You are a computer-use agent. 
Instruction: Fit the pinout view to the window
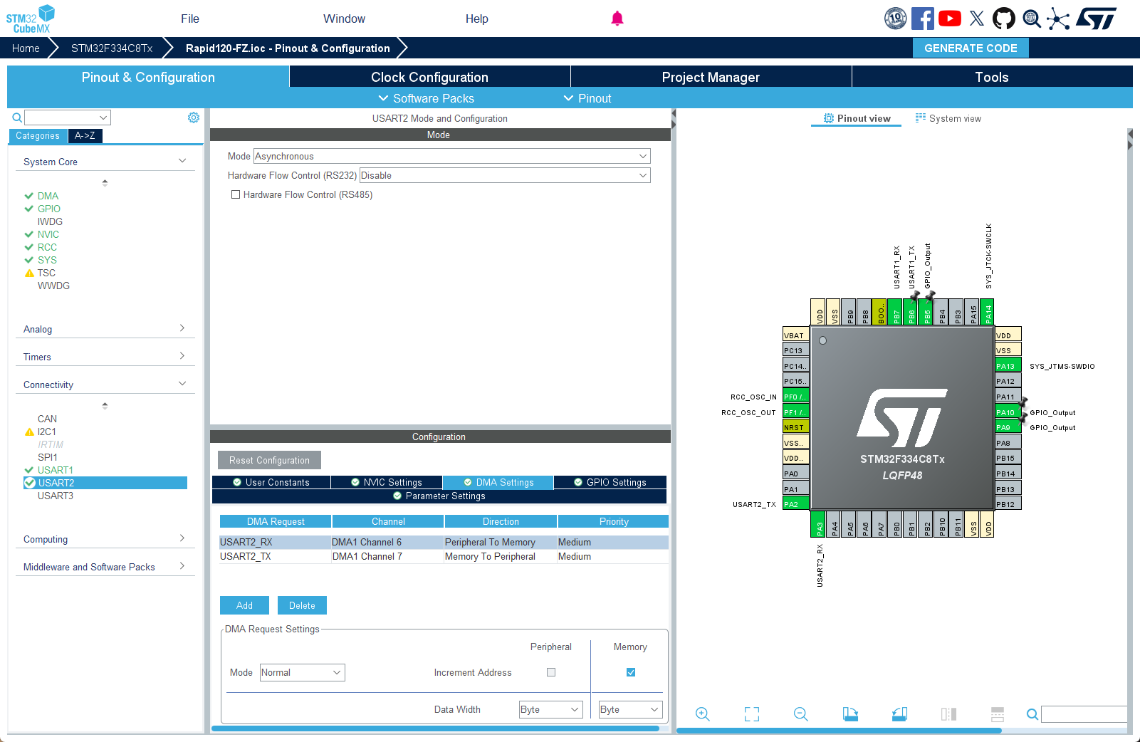click(x=752, y=714)
